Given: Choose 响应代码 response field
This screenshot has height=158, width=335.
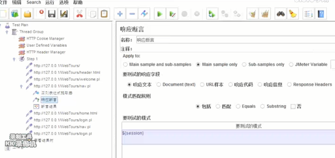Looking at the screenshot, I should click(x=240, y=85).
